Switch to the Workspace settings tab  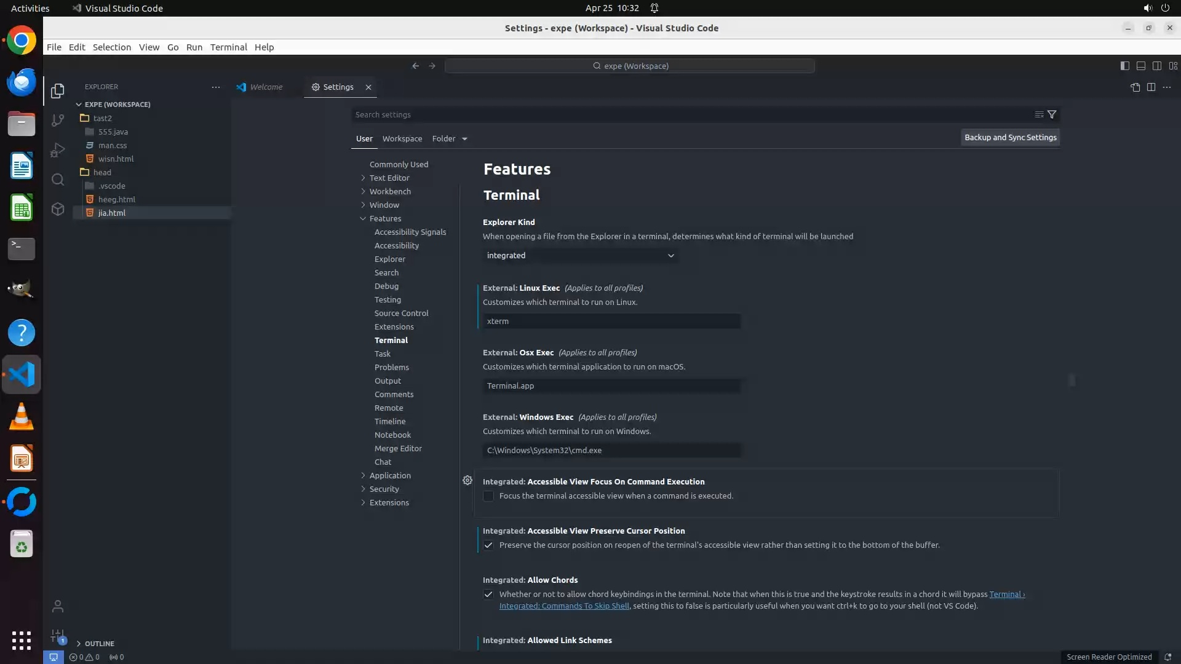coord(402,138)
